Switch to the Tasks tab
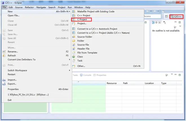The height and width of the screenshot is (121, 186). pos(75,75)
